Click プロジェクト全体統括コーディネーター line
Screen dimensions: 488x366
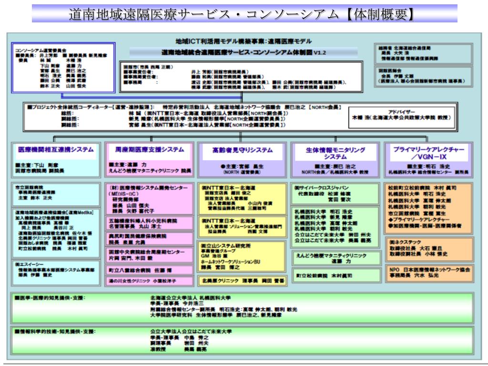point(184,107)
